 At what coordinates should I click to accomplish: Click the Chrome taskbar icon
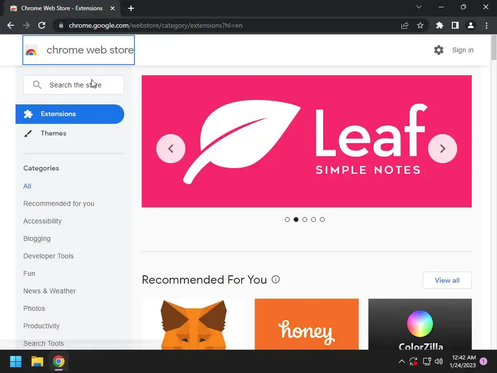point(59,361)
